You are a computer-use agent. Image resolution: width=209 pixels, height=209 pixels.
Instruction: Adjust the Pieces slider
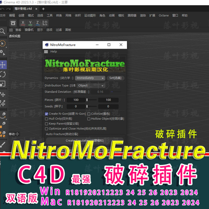(91, 100)
